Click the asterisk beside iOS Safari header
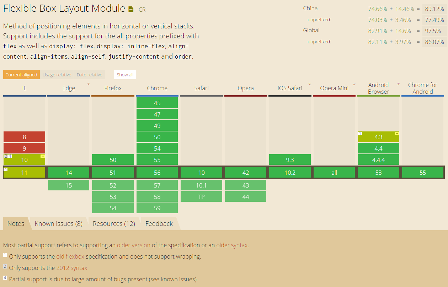Screen dimensions: 448x287 coord(310,85)
